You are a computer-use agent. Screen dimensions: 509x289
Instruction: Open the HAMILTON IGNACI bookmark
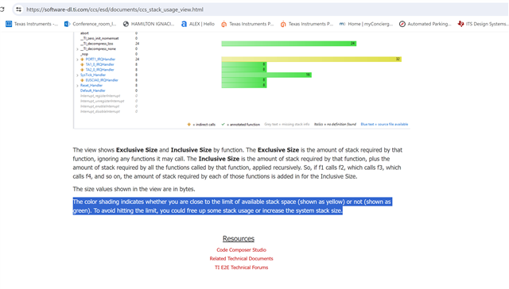(x=149, y=24)
